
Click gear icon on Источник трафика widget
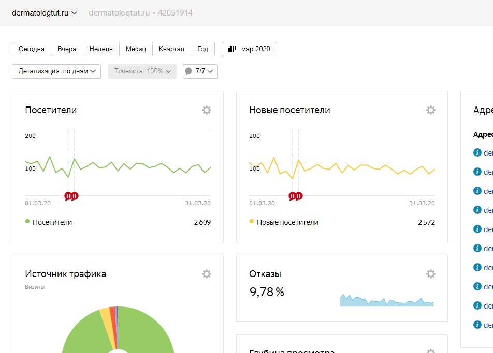207,274
